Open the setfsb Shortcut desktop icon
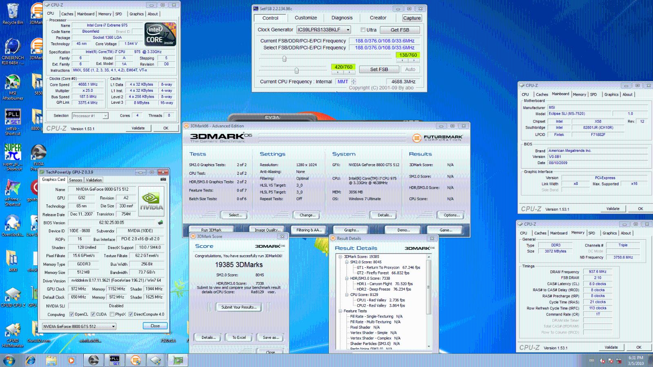The width and height of the screenshot is (653, 367). click(x=13, y=122)
